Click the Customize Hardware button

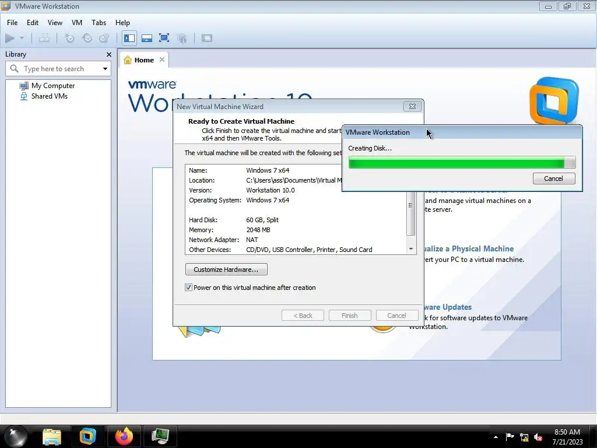click(226, 269)
